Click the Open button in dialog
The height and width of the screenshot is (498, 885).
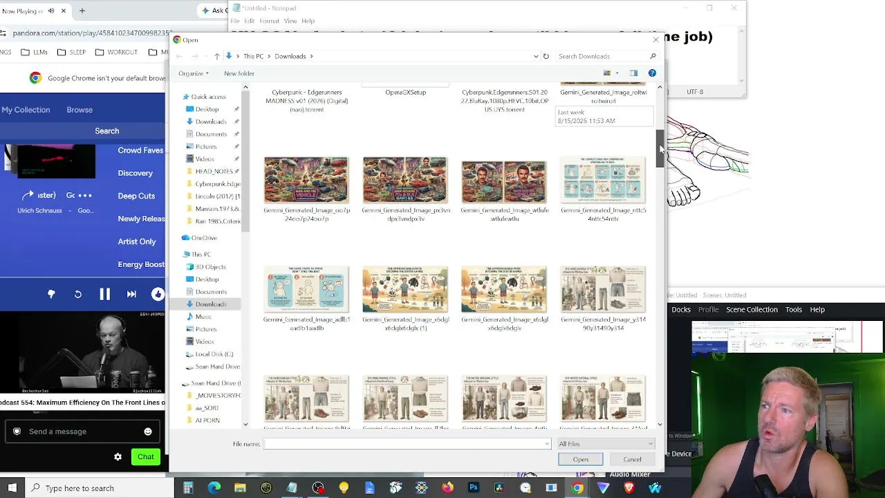pos(581,459)
